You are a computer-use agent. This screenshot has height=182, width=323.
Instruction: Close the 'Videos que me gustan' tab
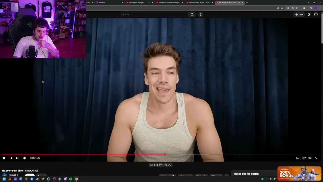[212, 3]
